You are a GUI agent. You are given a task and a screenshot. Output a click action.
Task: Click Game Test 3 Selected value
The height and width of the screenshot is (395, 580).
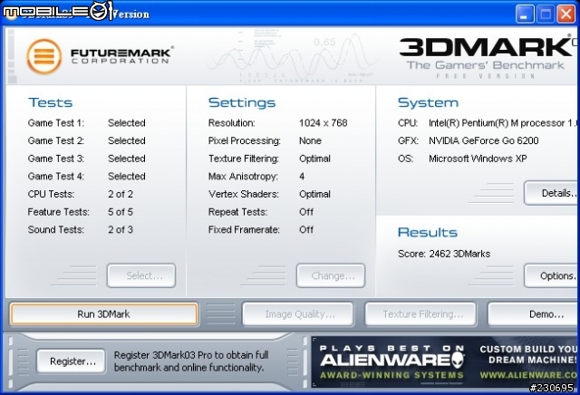(x=127, y=159)
